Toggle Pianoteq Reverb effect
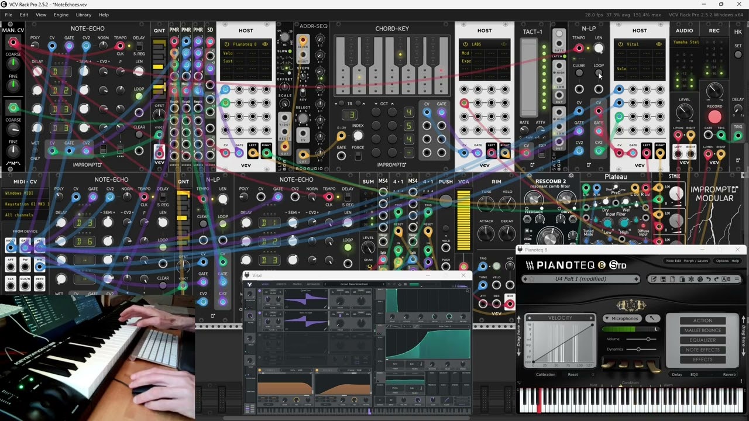Viewport: 749px width, 421px height. (x=729, y=374)
